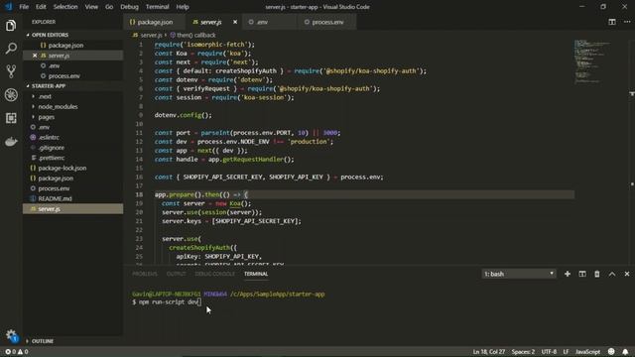Click the UTF-8 encoding status item
The image size is (635, 357).
pos(549,351)
